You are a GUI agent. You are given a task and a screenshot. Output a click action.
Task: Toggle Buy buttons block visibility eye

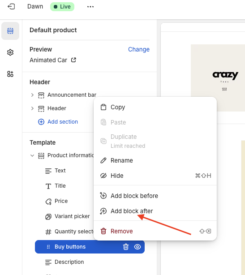138,247
